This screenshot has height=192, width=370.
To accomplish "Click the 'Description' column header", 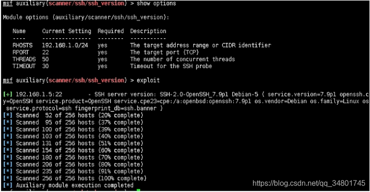I will click(x=148, y=31).
